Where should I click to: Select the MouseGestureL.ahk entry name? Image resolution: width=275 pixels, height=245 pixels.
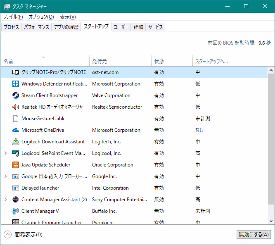coord(43,119)
